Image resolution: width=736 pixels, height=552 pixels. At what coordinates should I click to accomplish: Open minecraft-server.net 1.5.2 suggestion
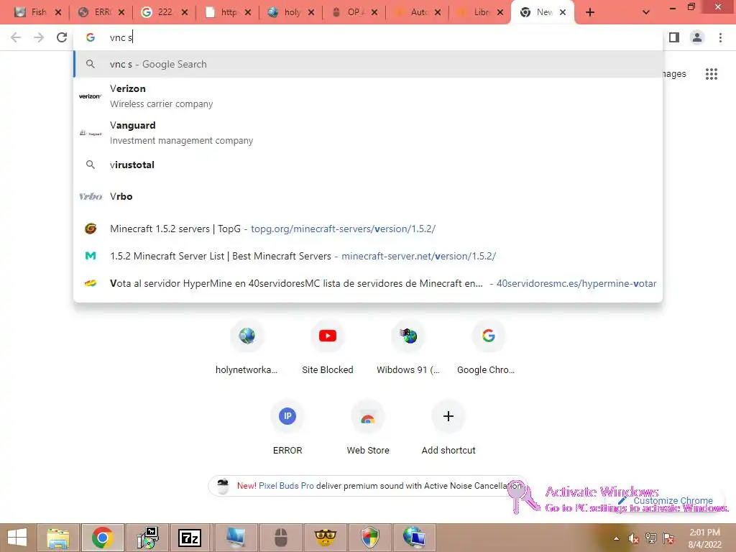[x=368, y=256]
